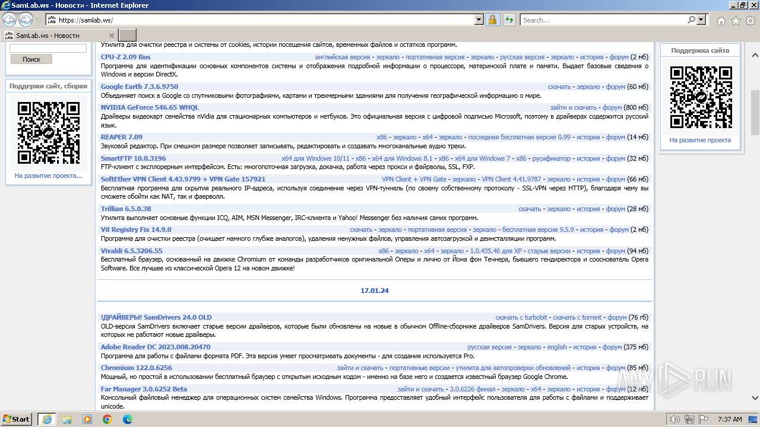Click скачать link for Google Earth
Image resolution: width=760 pixels, height=427 pixels.
click(x=559, y=87)
